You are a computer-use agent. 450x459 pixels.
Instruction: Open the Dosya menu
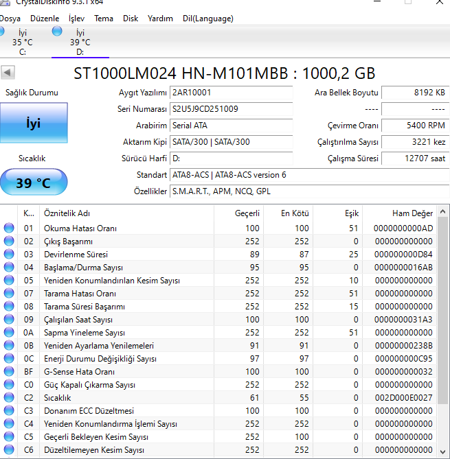10,19
